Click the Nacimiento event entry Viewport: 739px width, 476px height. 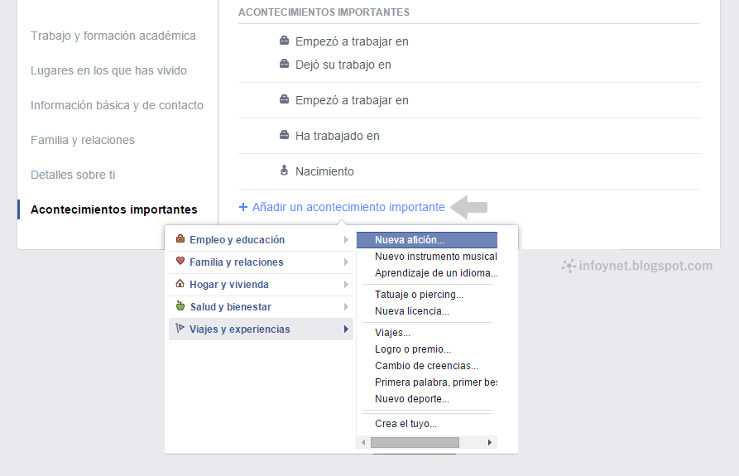pyautogui.click(x=324, y=171)
